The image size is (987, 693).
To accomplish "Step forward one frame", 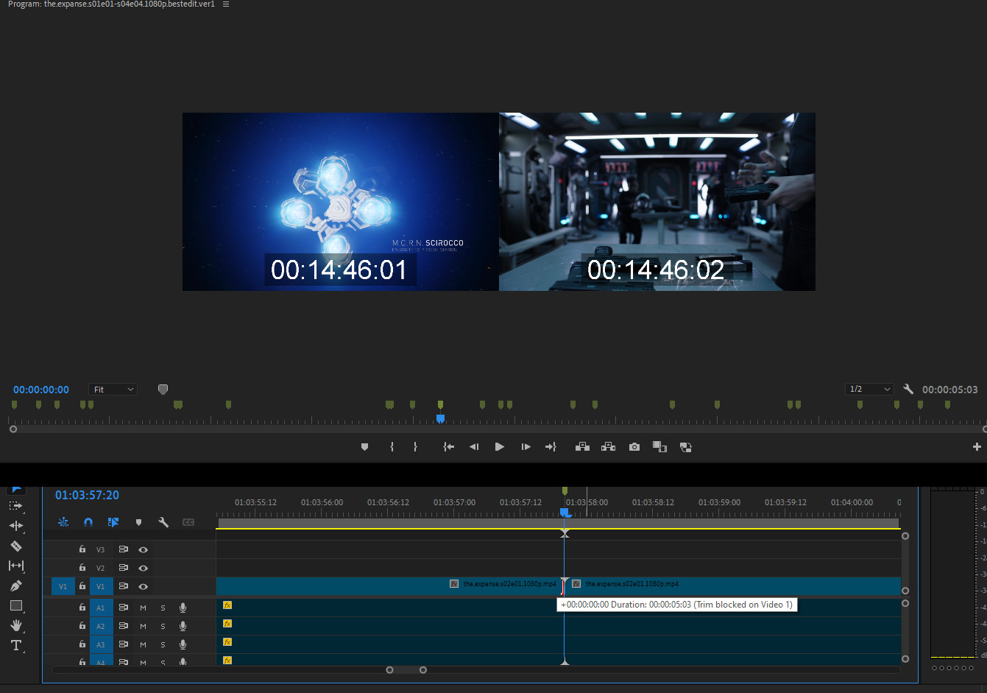I will click(526, 447).
